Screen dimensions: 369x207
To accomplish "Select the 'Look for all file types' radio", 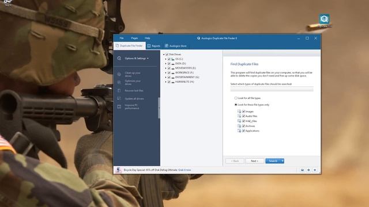I will [x=236, y=98].
